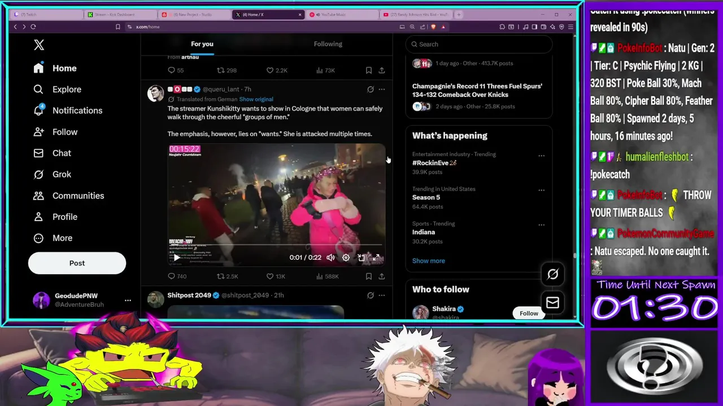Viewport: 723px width, 406px height.
Task: Enter video fullscreen mode
Action: [376, 258]
